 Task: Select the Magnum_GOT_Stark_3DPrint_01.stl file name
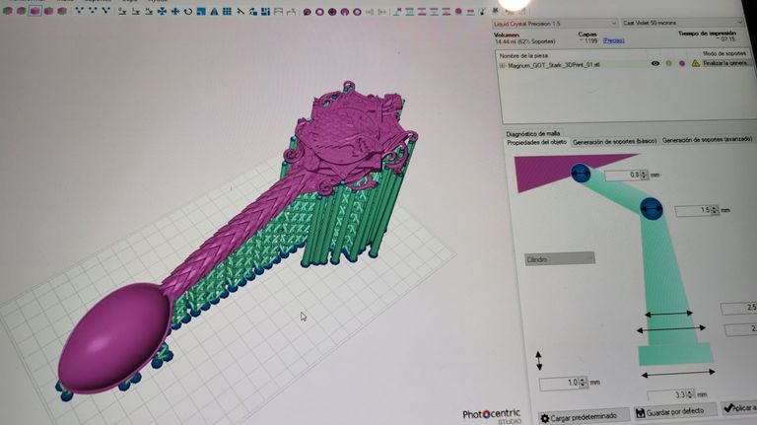[553, 65]
